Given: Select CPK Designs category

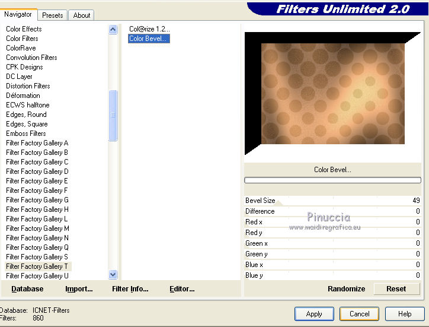Looking at the screenshot, I should tap(24, 67).
